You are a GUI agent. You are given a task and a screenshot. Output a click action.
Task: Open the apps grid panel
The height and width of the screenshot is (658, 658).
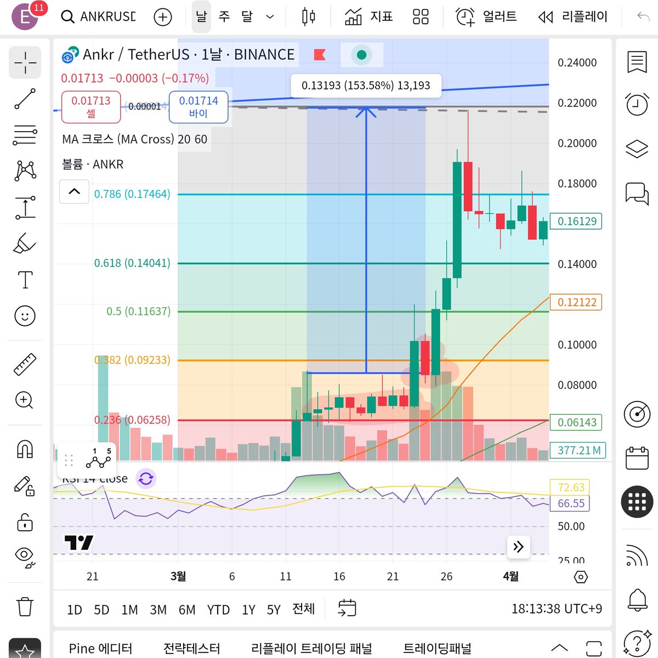coord(637,501)
